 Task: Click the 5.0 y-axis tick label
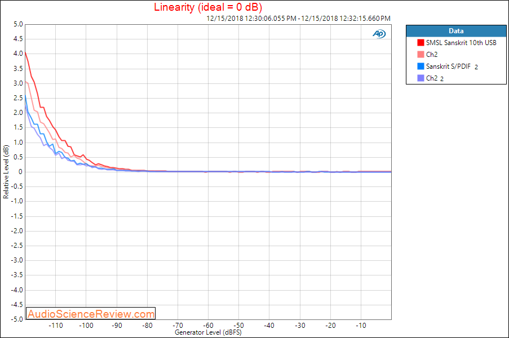tap(18, 24)
